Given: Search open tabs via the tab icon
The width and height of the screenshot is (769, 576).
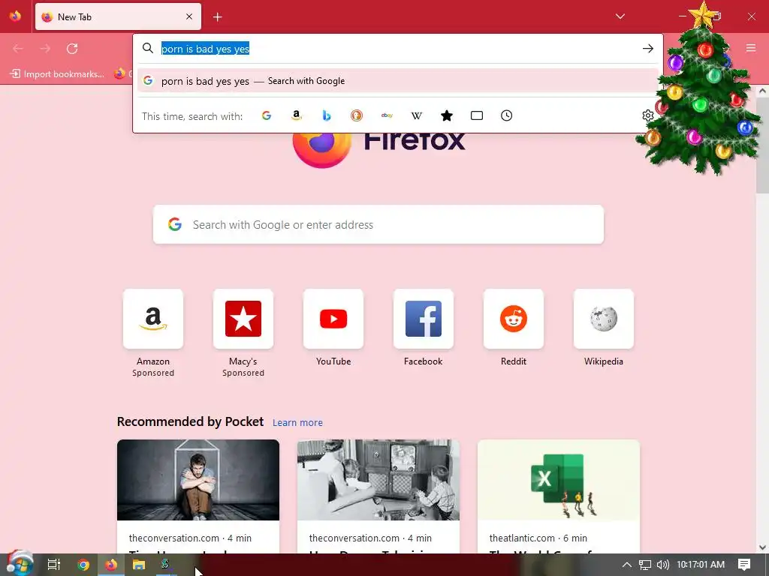Looking at the screenshot, I should [x=477, y=115].
